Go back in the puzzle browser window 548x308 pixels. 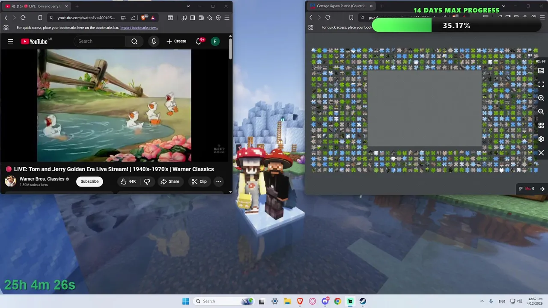pyautogui.click(x=311, y=18)
